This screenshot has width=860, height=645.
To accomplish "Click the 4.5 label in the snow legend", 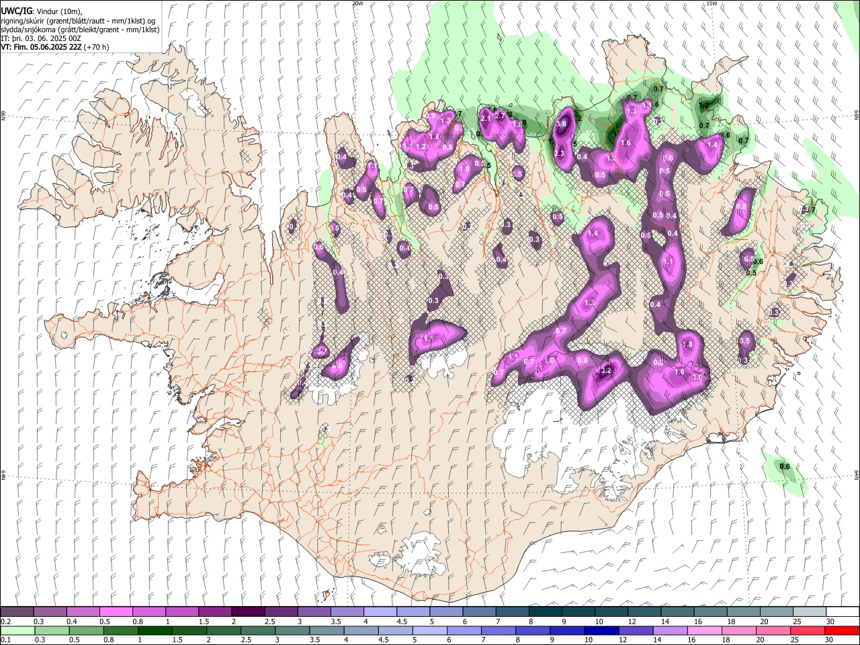I will 402,621.
